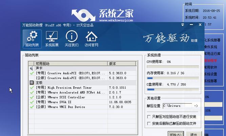The width and height of the screenshot is (226, 136).
Task: Click the 版本 column header
Action: (122, 64)
